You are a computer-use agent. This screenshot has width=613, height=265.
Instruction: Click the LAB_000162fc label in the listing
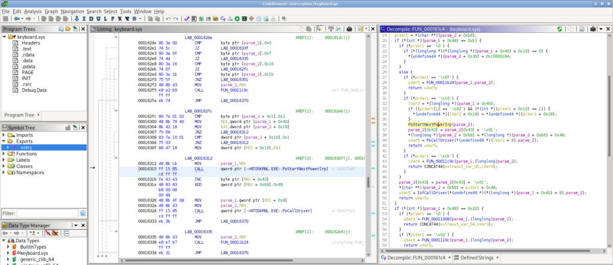click(x=198, y=111)
